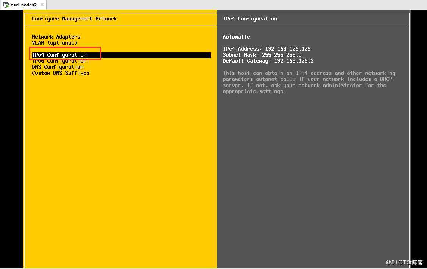Select VLAN (optional) menu entry
Viewport: 427px width, 269px height.
[x=55, y=43]
